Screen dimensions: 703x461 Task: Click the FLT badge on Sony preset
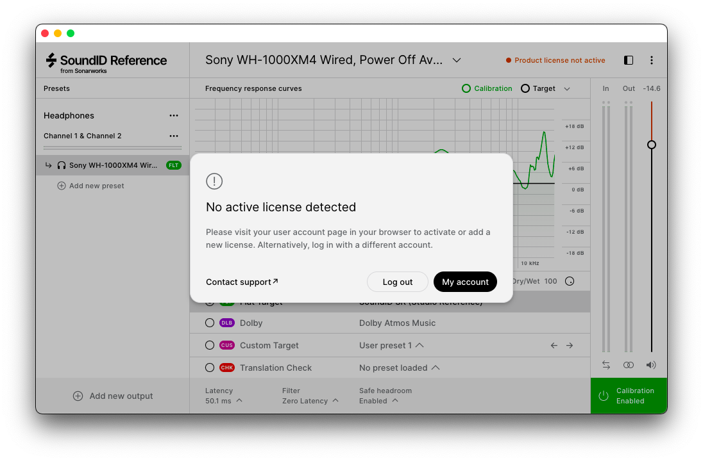point(174,165)
